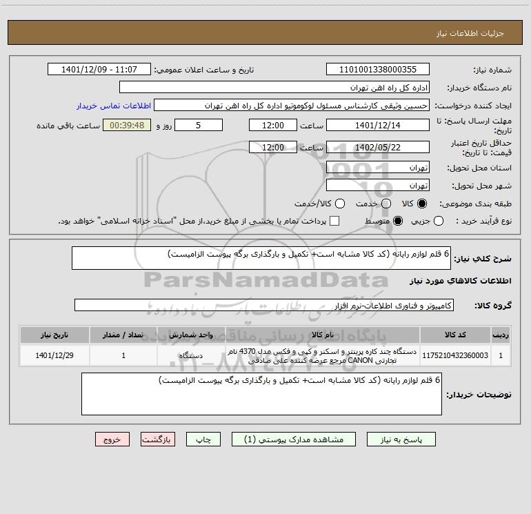This screenshot has height=514, width=531.
Task: Click the unit cell دستگاه
Action: point(191,355)
